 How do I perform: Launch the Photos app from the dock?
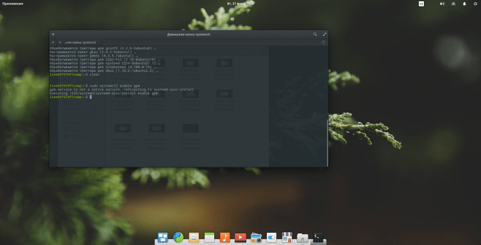click(256, 237)
